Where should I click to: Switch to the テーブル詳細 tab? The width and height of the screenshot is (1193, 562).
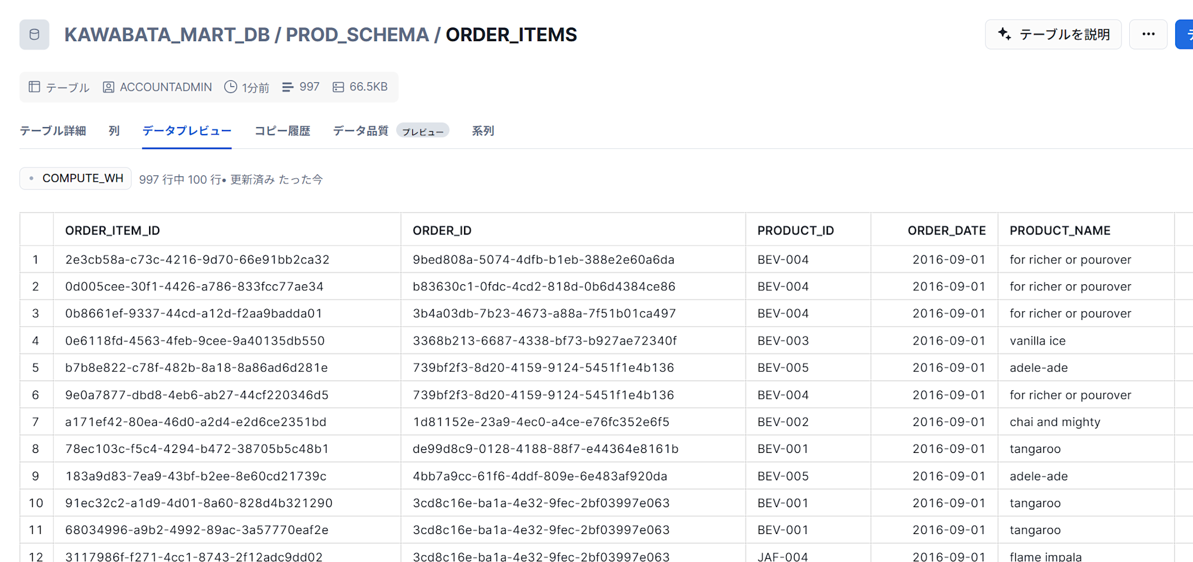53,131
